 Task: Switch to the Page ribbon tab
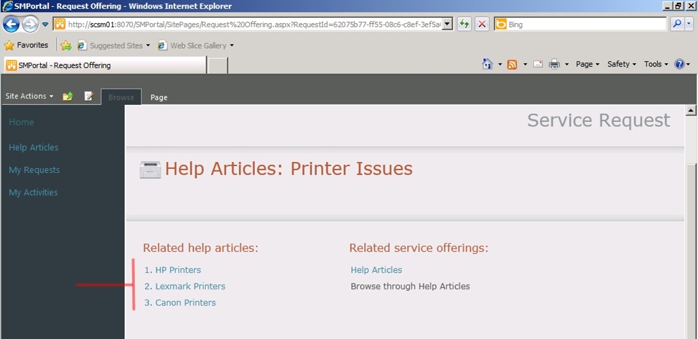click(x=159, y=97)
